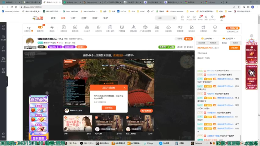Viewport: 260px width, 146px height.
Task: Toggle the 直播开关 live broadcast switch
Action: 40,28
